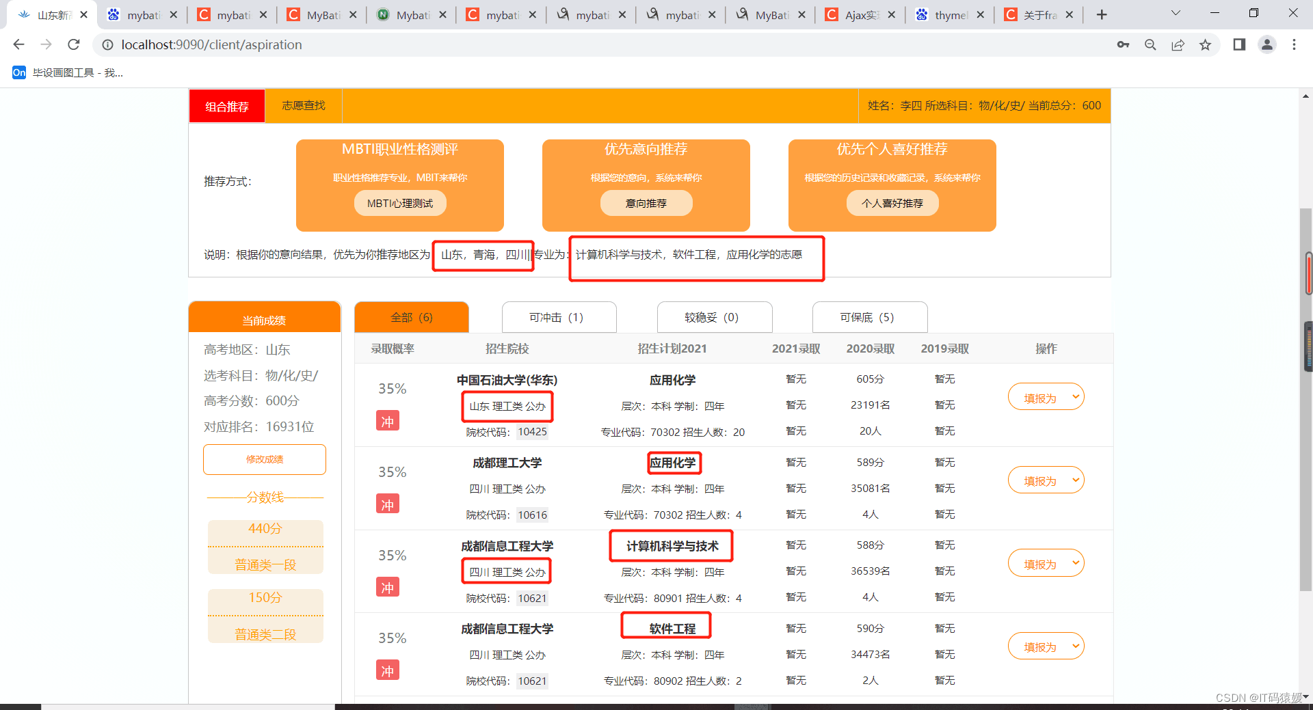1313x710 pixels.
Task: Click the 个人喜好推荐 button
Action: click(892, 203)
